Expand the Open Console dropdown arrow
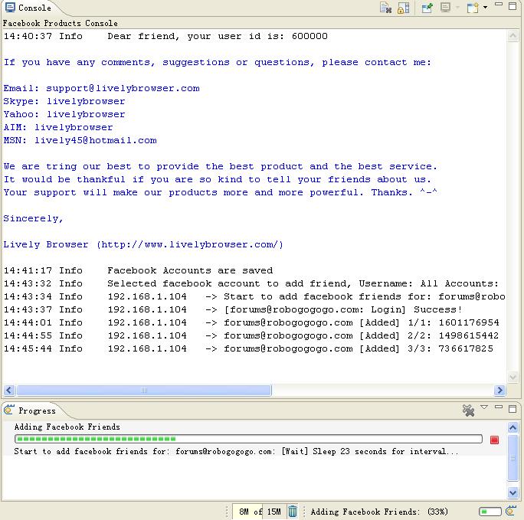Image resolution: width=524 pixels, height=520 pixels. [x=485, y=8]
